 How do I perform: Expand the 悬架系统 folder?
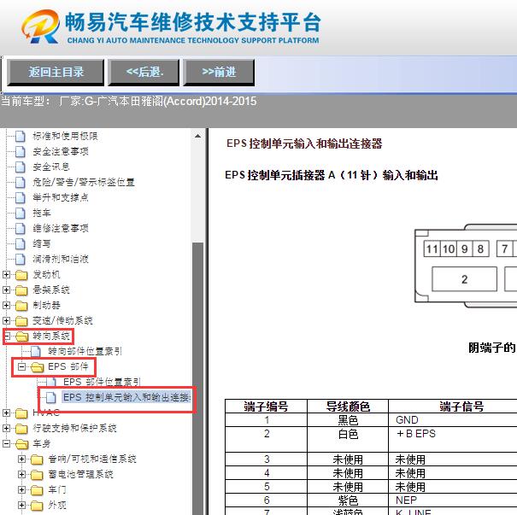coord(6,290)
